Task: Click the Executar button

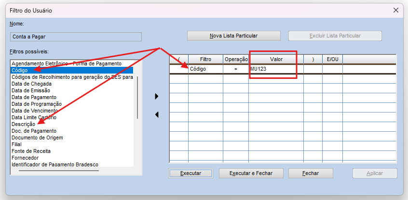Action: [190, 173]
